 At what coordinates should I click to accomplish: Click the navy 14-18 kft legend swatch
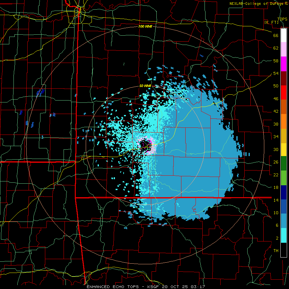(x=284, y=192)
